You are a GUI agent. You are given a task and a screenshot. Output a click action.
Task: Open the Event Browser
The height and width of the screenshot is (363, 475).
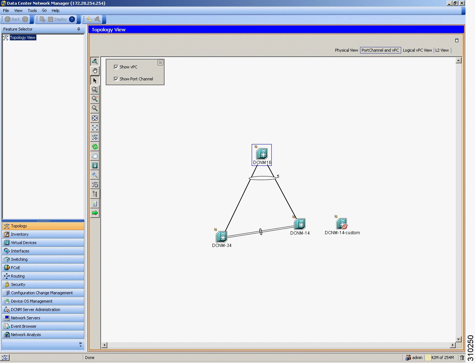pos(43,326)
